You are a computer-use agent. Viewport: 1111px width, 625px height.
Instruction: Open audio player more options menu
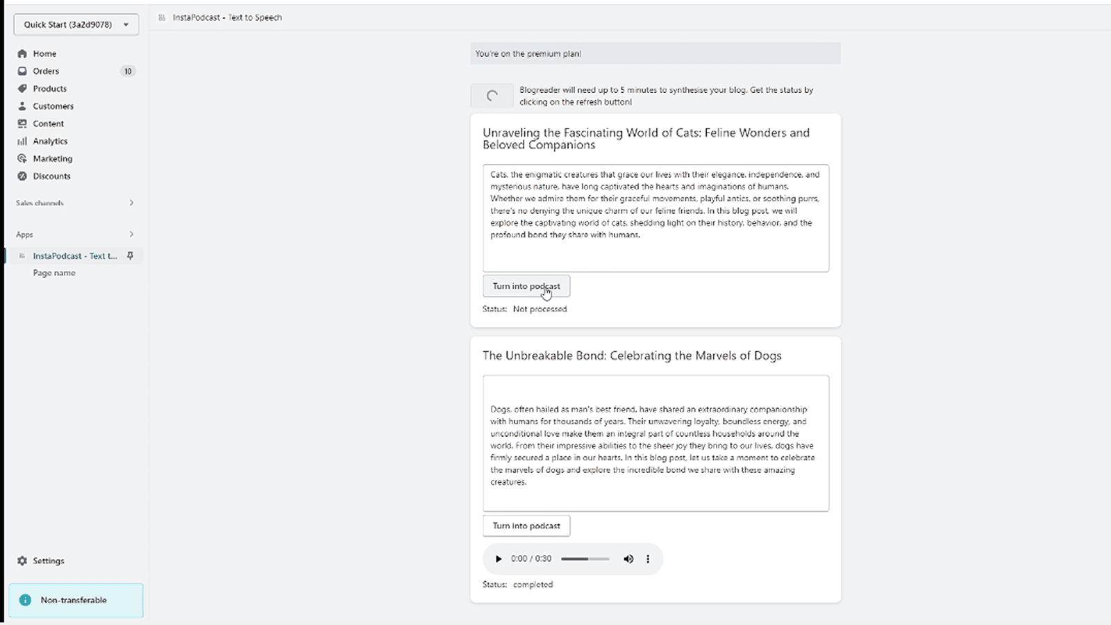[648, 559]
